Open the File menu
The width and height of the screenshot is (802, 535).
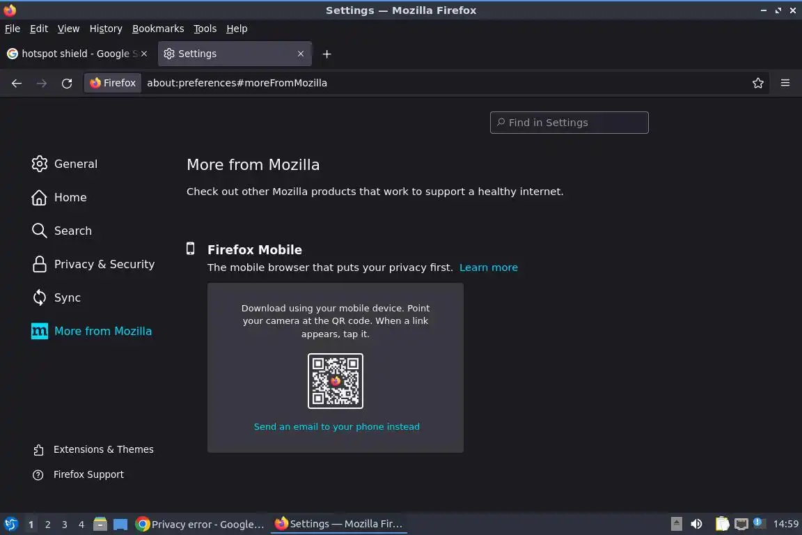13,29
